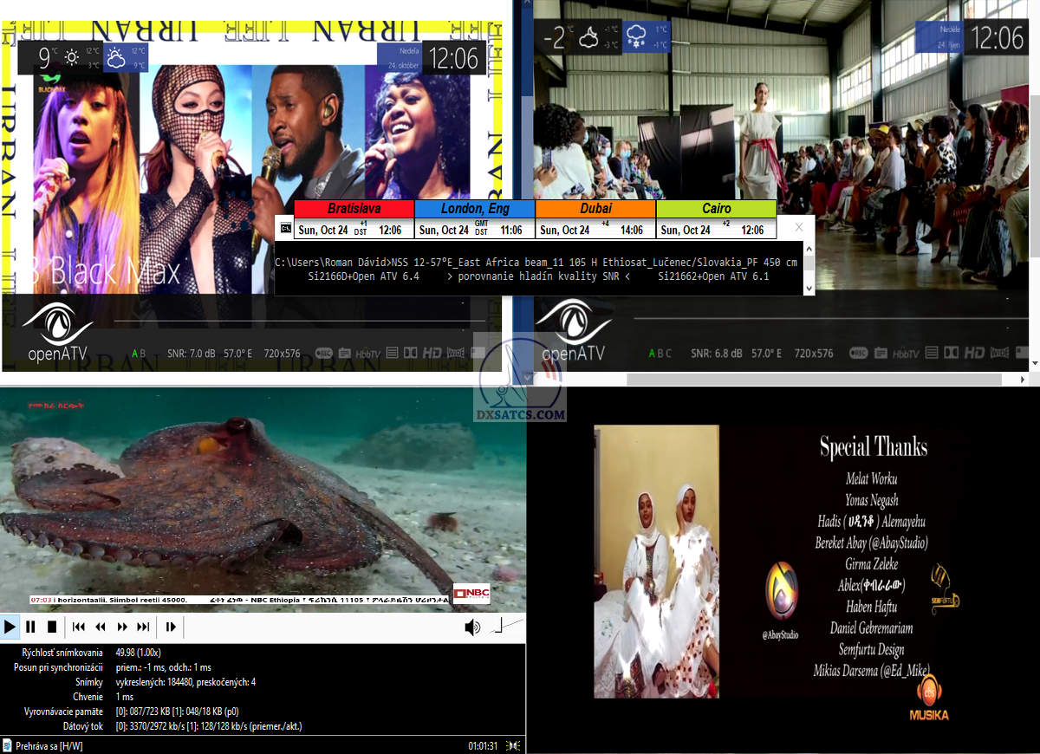
Task: Fast forward with the double-right arrow button
Action: click(122, 627)
